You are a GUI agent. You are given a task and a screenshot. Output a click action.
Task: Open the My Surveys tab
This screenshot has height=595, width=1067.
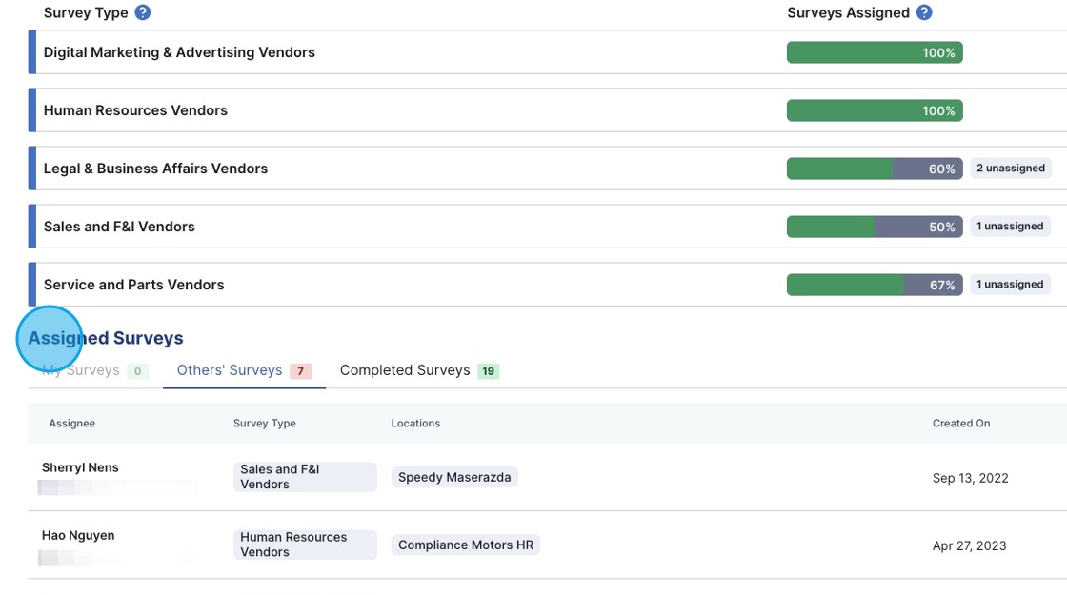[x=93, y=370]
